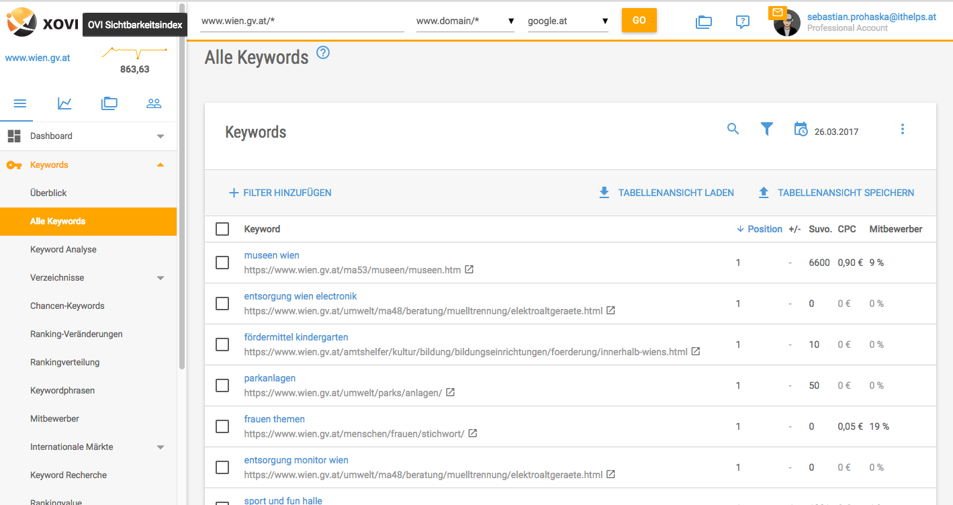Screen dimensions: 953x505
Task: Select Alle Keywords menu item
Action: point(88,222)
